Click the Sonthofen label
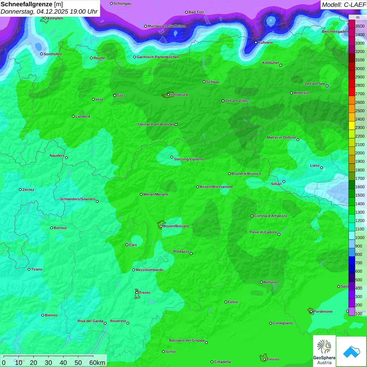The width and height of the screenshot is (367, 367). [x=53, y=54]
